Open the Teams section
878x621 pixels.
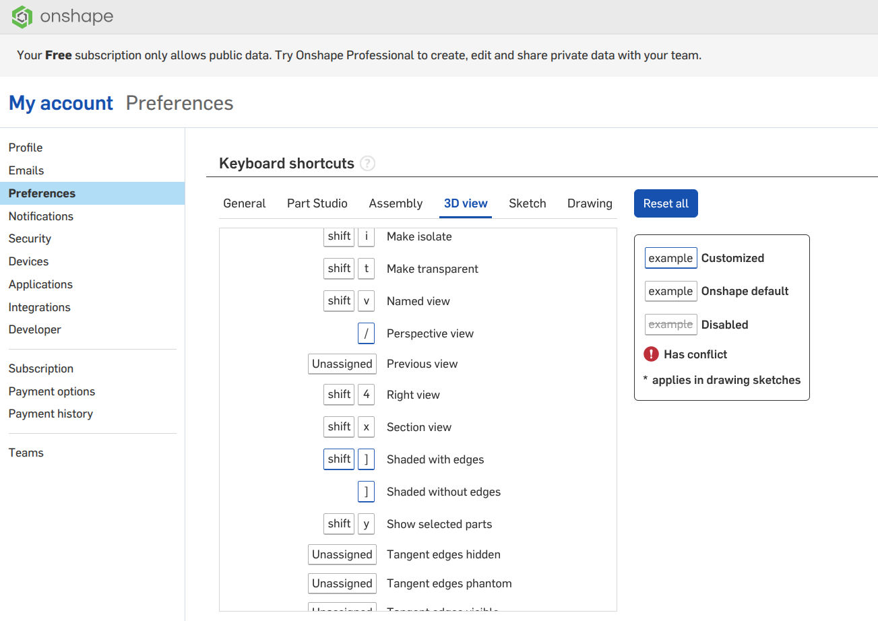[26, 453]
